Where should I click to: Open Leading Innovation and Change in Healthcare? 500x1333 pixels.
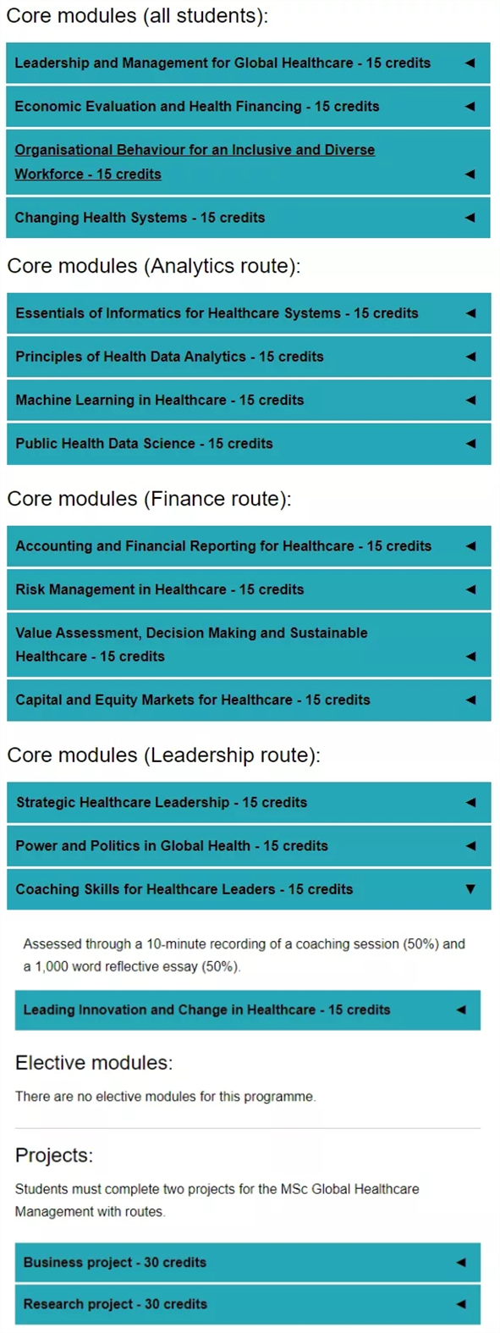[x=248, y=1009]
